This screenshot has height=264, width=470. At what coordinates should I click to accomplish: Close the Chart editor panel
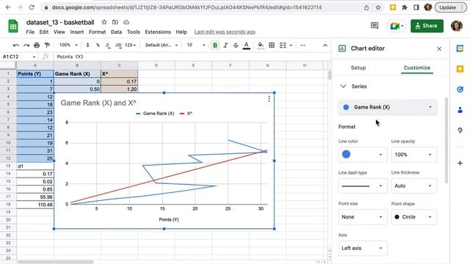click(x=439, y=49)
